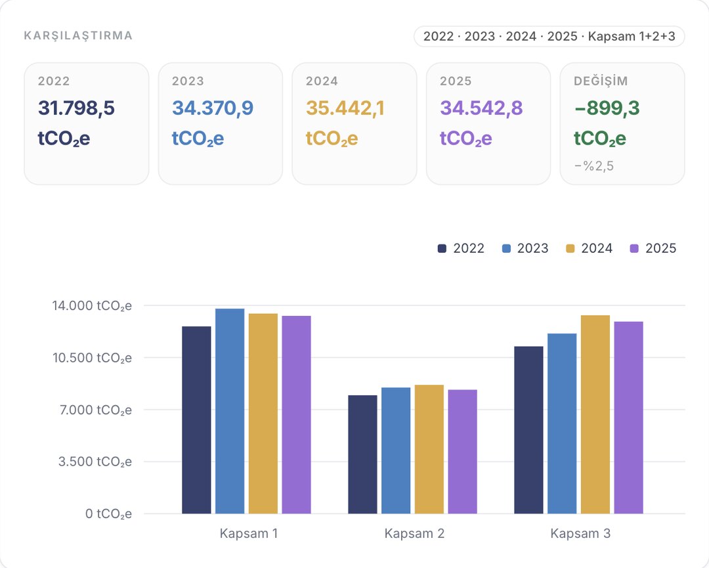
Task: Click the Kapsam 3 navy 2022 bar
Action: pyautogui.click(x=528, y=430)
